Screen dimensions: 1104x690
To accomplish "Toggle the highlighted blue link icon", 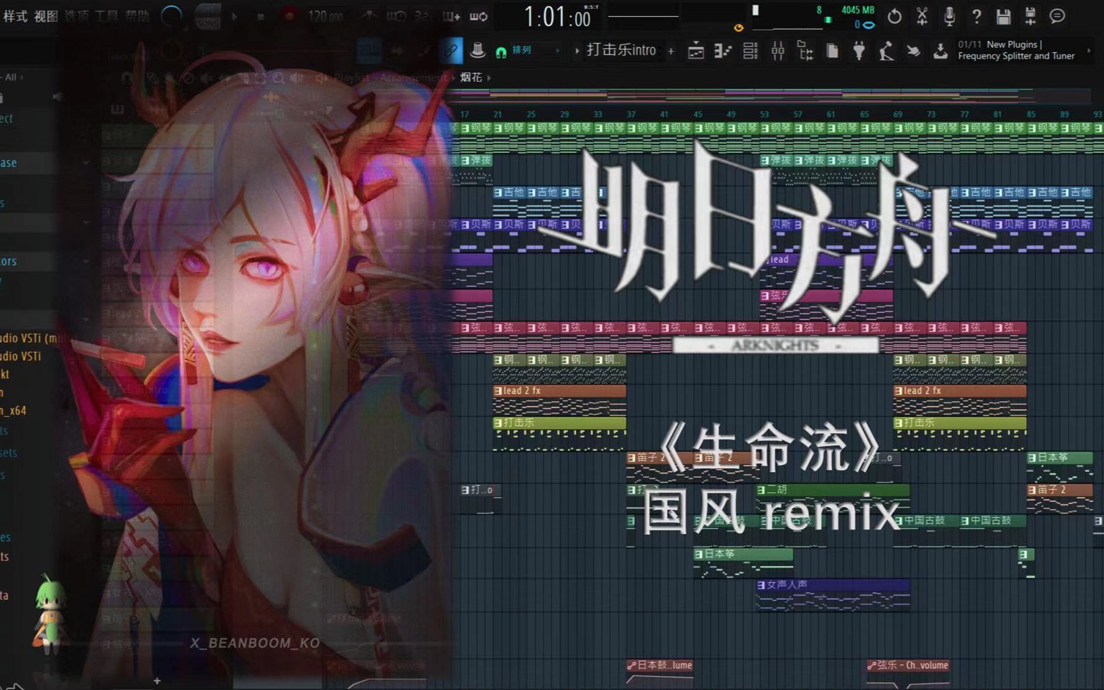I will click(x=451, y=50).
